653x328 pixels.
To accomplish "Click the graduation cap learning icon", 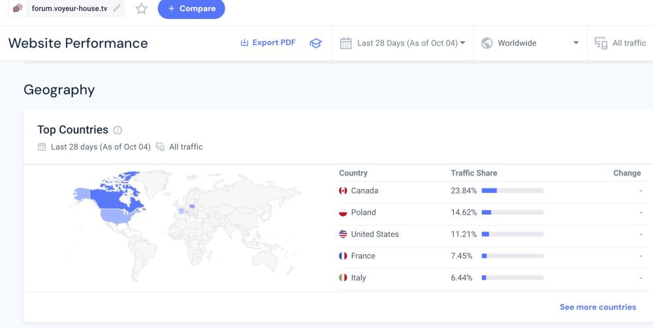I will (x=316, y=43).
